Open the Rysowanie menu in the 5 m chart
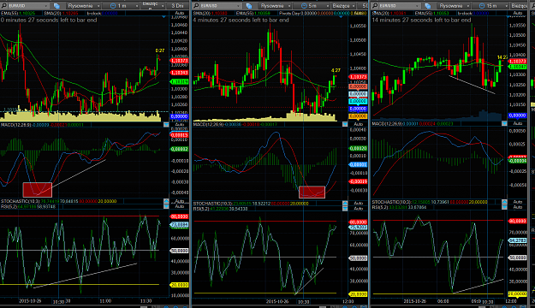The image size is (535, 308). pos(276,6)
